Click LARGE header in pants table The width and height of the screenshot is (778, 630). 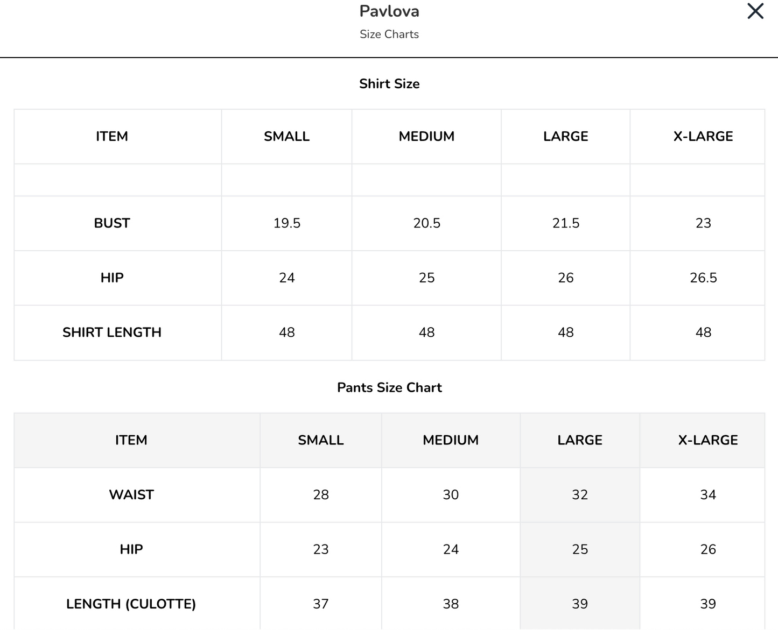pyautogui.click(x=580, y=440)
